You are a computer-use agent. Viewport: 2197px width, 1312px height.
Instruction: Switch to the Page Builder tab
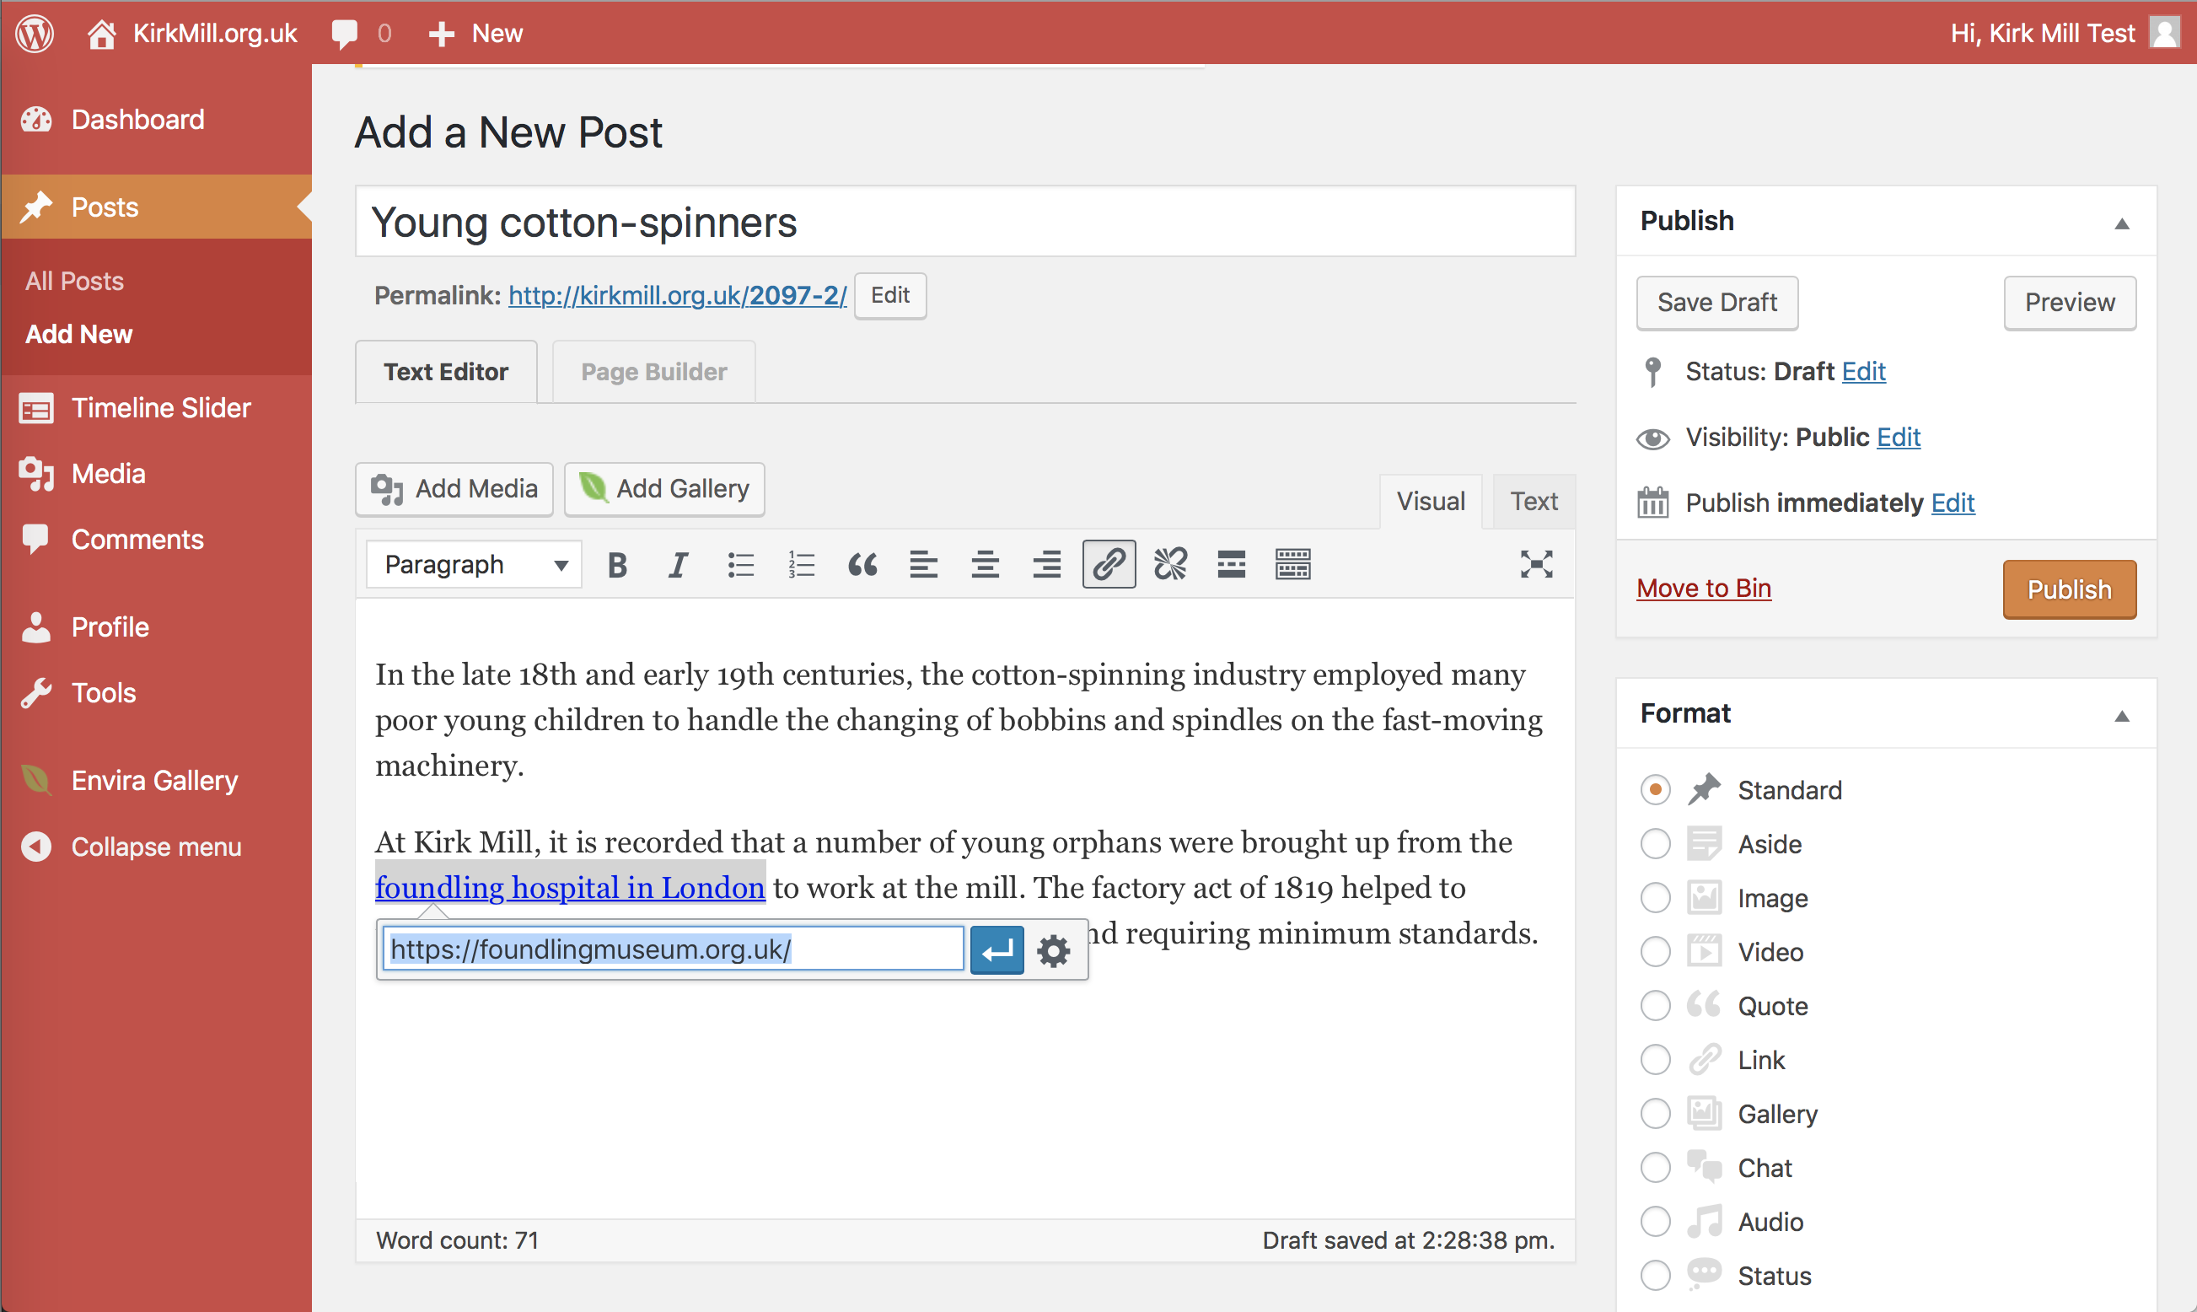(x=653, y=372)
